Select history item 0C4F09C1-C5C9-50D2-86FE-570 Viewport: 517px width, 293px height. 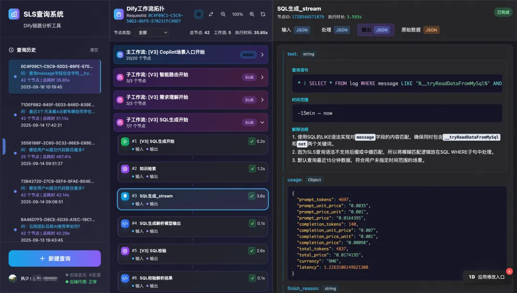(x=55, y=77)
